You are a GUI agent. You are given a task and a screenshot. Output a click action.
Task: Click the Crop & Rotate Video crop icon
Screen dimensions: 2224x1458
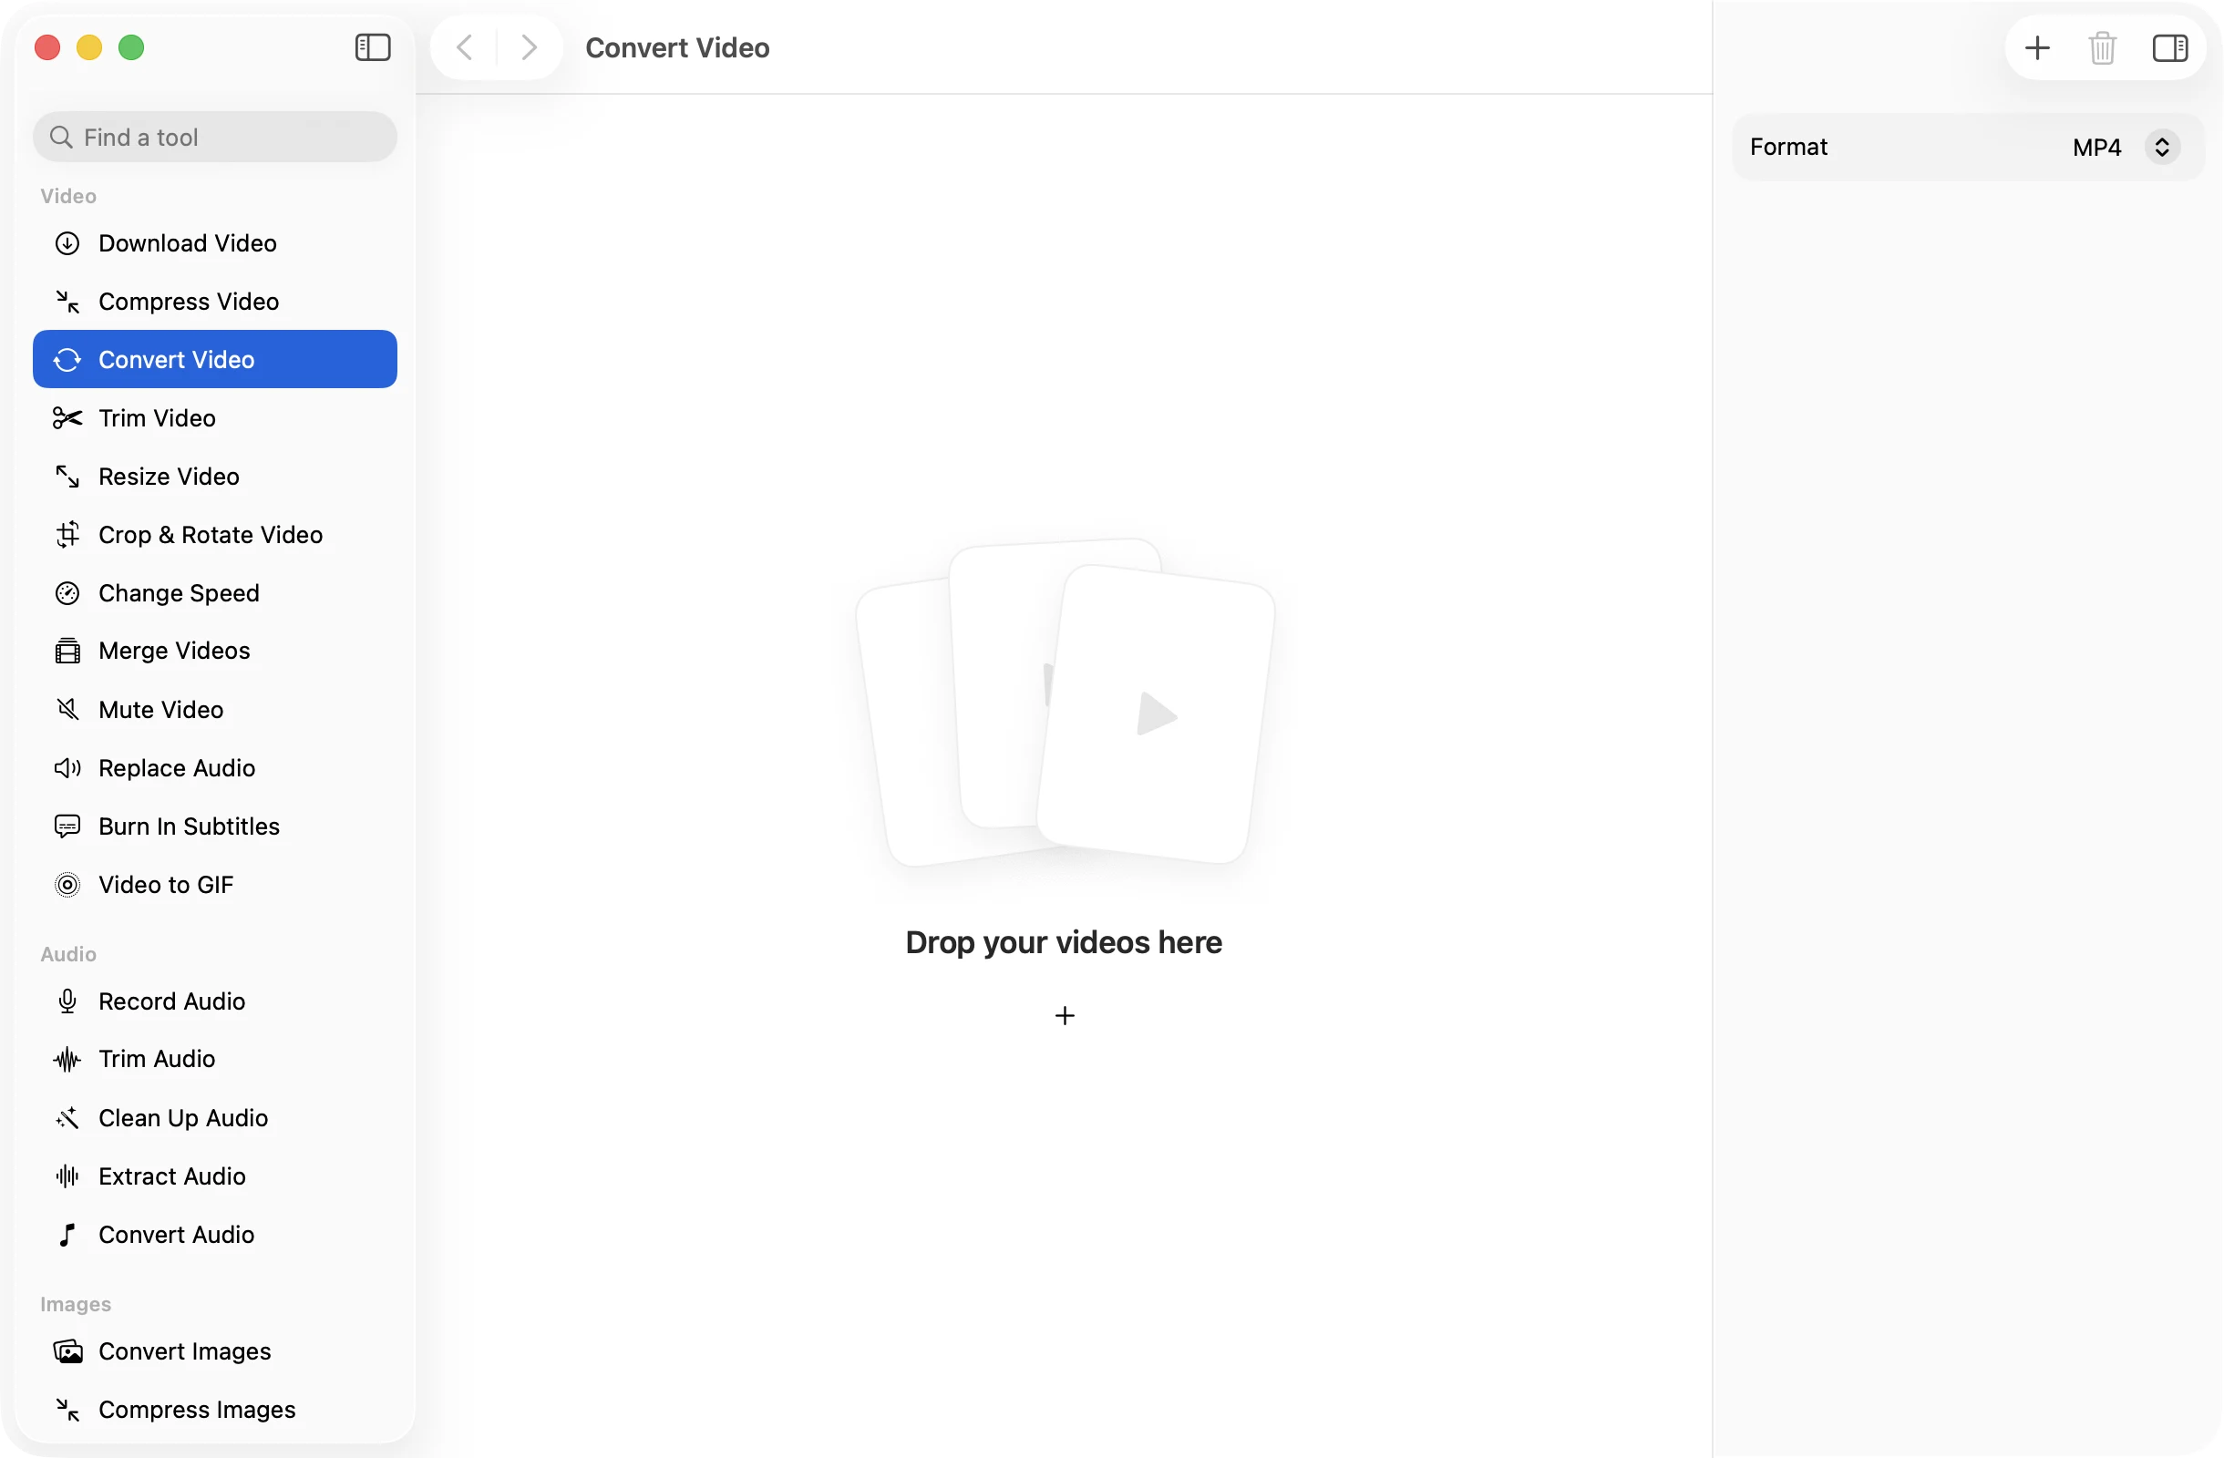click(x=67, y=534)
